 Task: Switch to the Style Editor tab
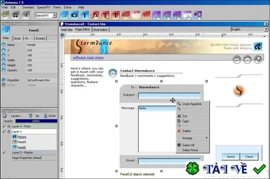point(100,30)
